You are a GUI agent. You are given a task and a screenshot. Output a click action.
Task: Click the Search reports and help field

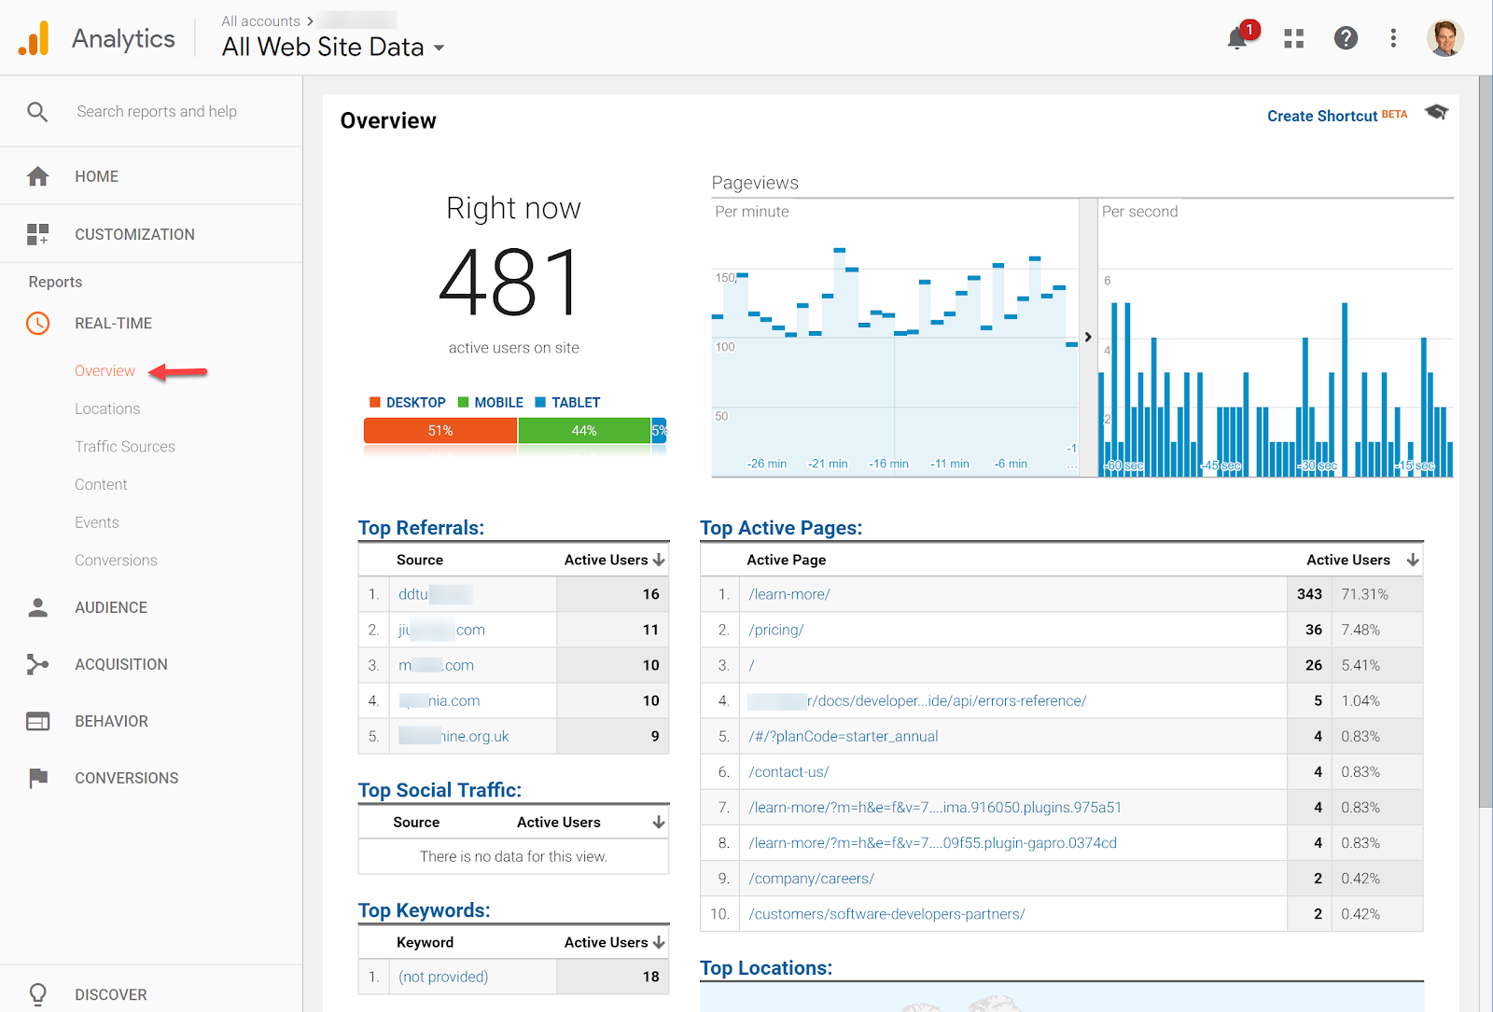pyautogui.click(x=156, y=111)
